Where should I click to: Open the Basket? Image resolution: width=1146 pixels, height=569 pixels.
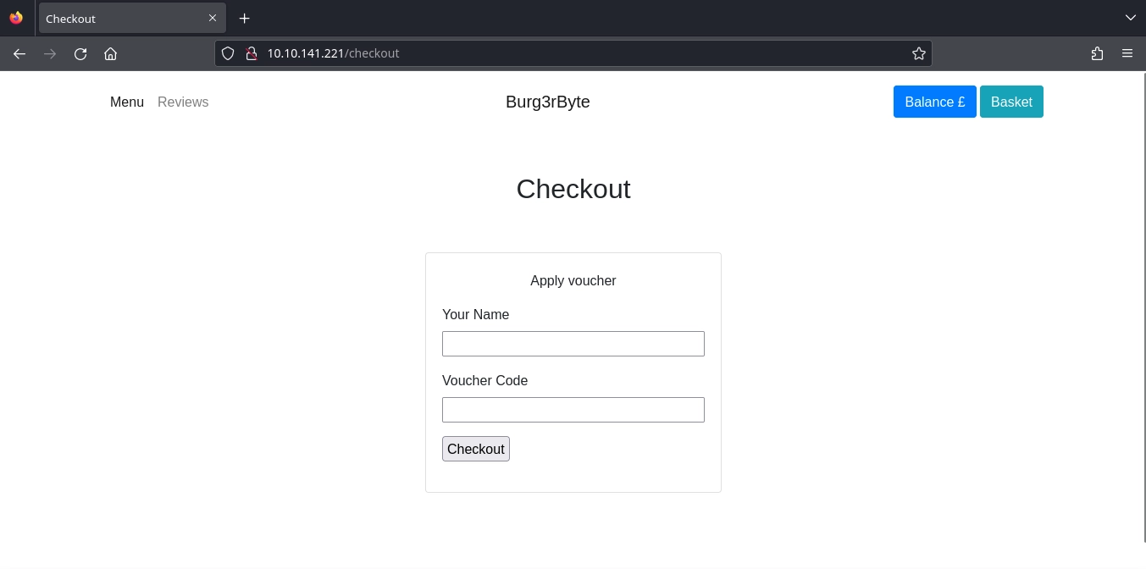pos(1011,102)
